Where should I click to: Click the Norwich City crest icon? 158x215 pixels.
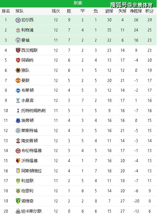[x=18, y=201]
